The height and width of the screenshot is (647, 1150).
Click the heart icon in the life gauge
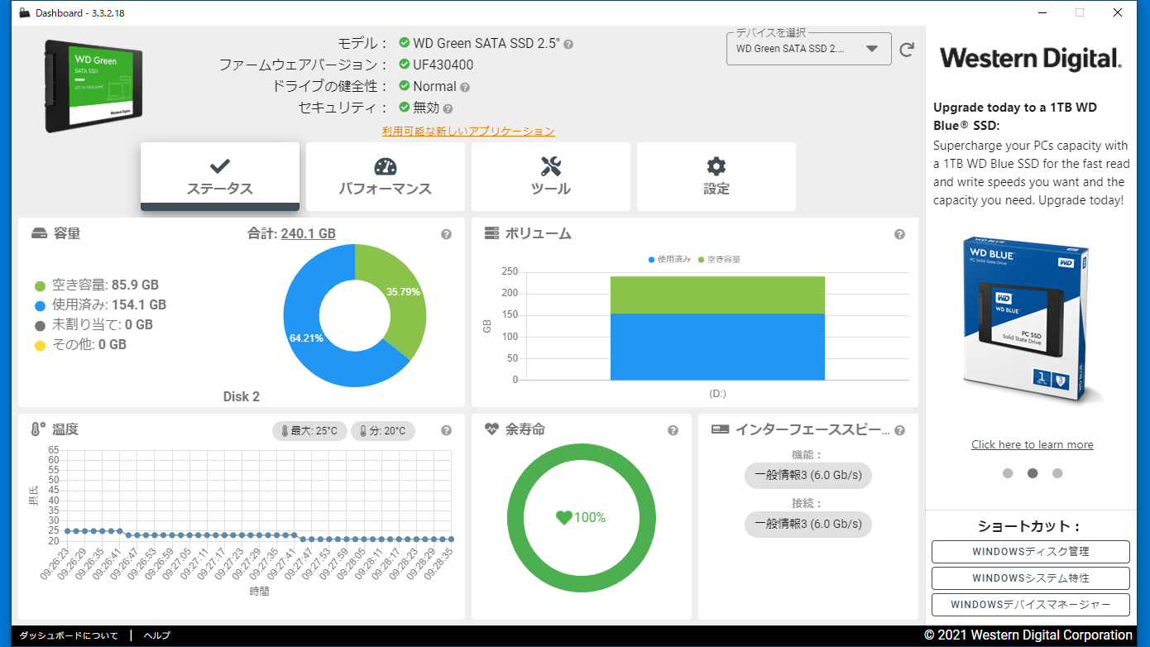(564, 518)
